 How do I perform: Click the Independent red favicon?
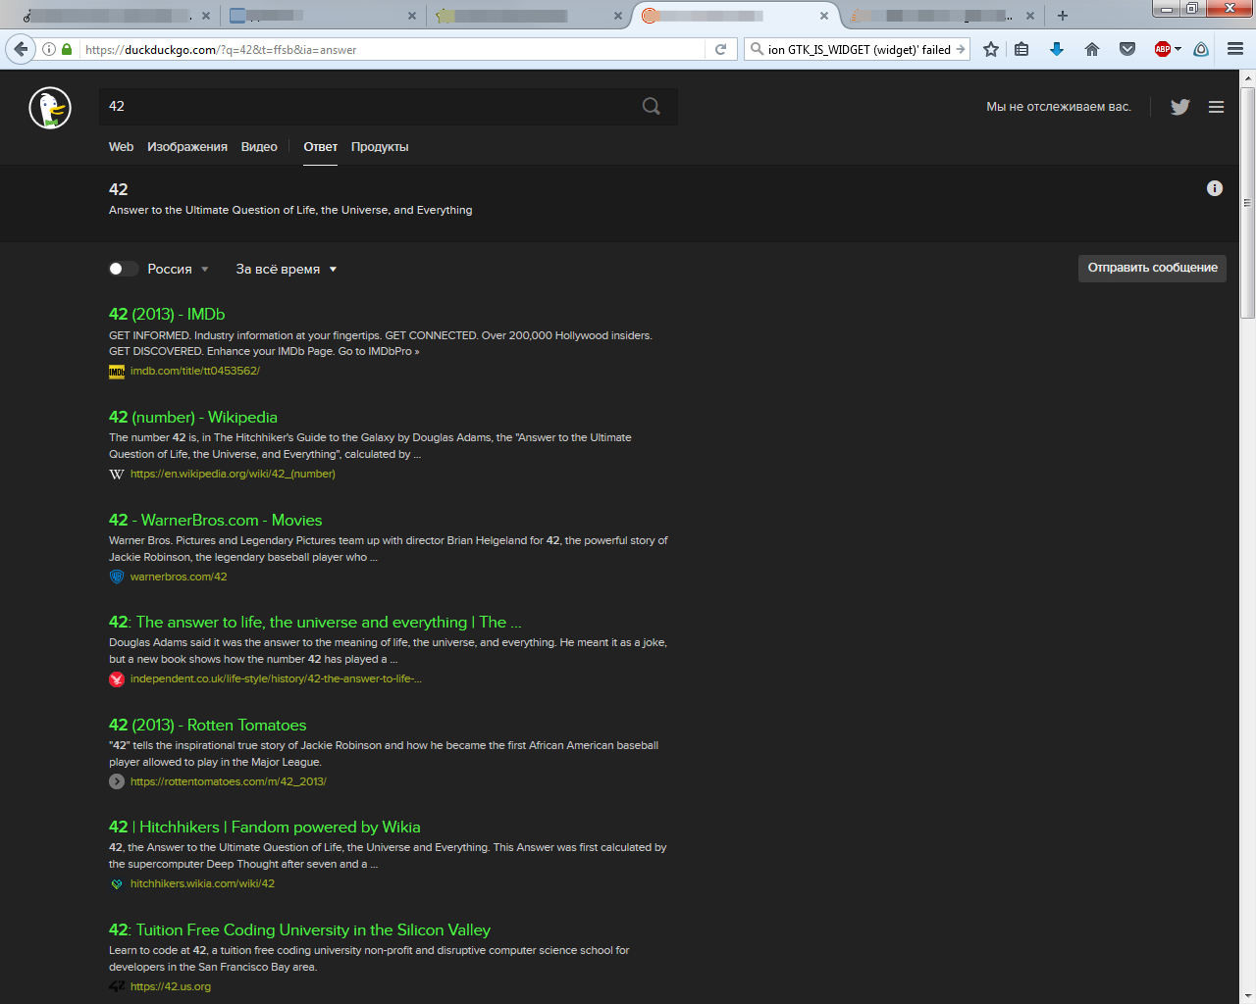[117, 678]
